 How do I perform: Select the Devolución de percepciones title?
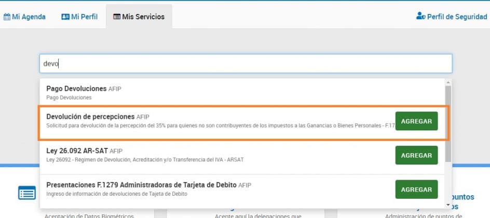(x=90, y=116)
